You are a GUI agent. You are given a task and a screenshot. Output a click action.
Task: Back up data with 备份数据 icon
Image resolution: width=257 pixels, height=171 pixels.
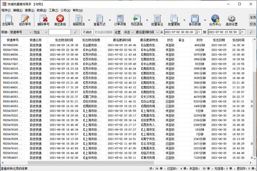coord(195,20)
